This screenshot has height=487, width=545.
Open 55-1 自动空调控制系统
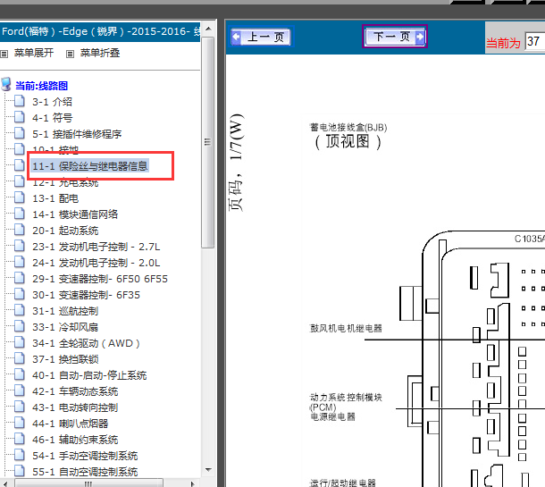tap(85, 472)
